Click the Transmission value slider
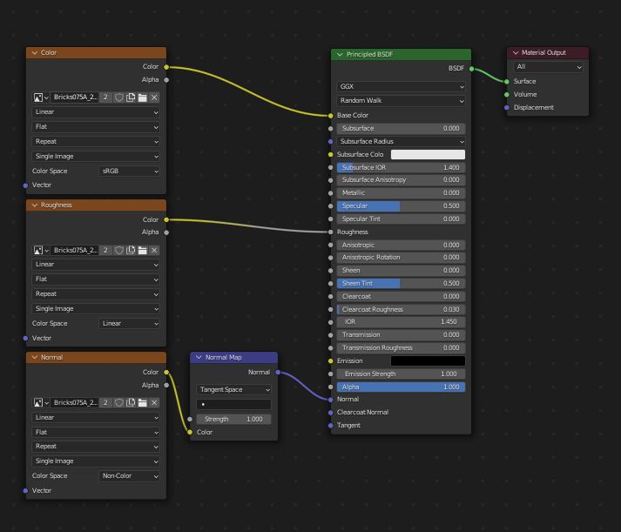Screen dimensions: 621x532 coord(401,335)
